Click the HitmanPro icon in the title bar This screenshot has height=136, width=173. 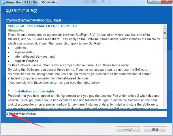pyautogui.click(x=2, y=2)
